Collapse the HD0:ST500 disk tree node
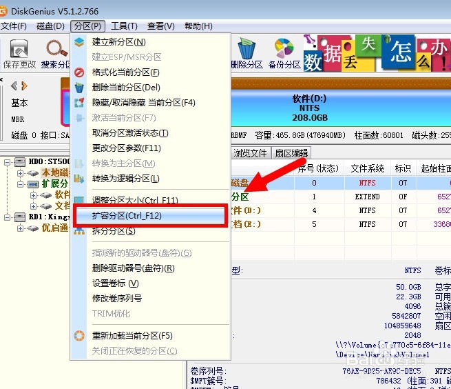The height and width of the screenshot is (389, 451). coord(7,162)
